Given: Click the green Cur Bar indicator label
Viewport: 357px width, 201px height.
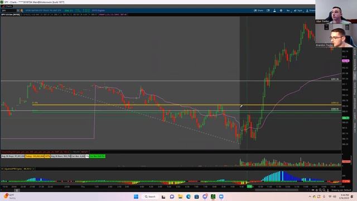Looking at the screenshot, I should tap(97, 156).
